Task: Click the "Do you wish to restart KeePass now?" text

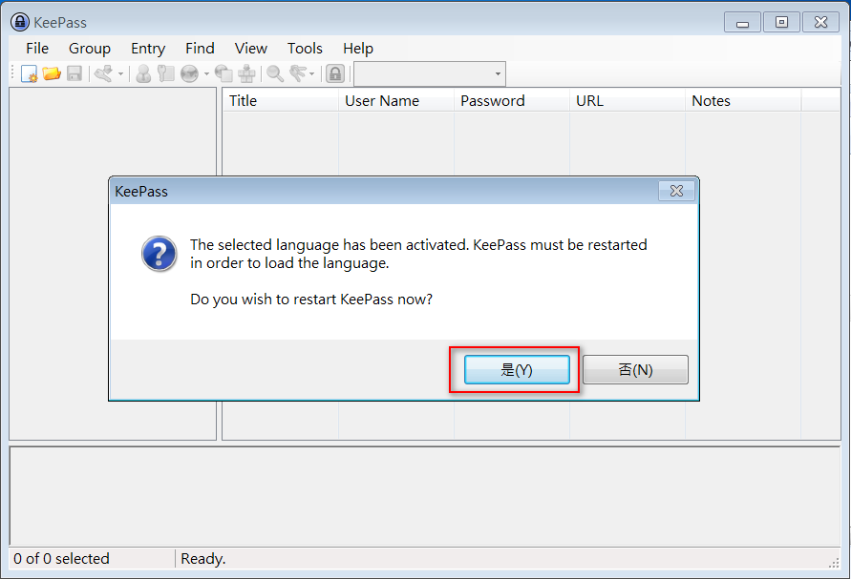Action: pos(311,300)
